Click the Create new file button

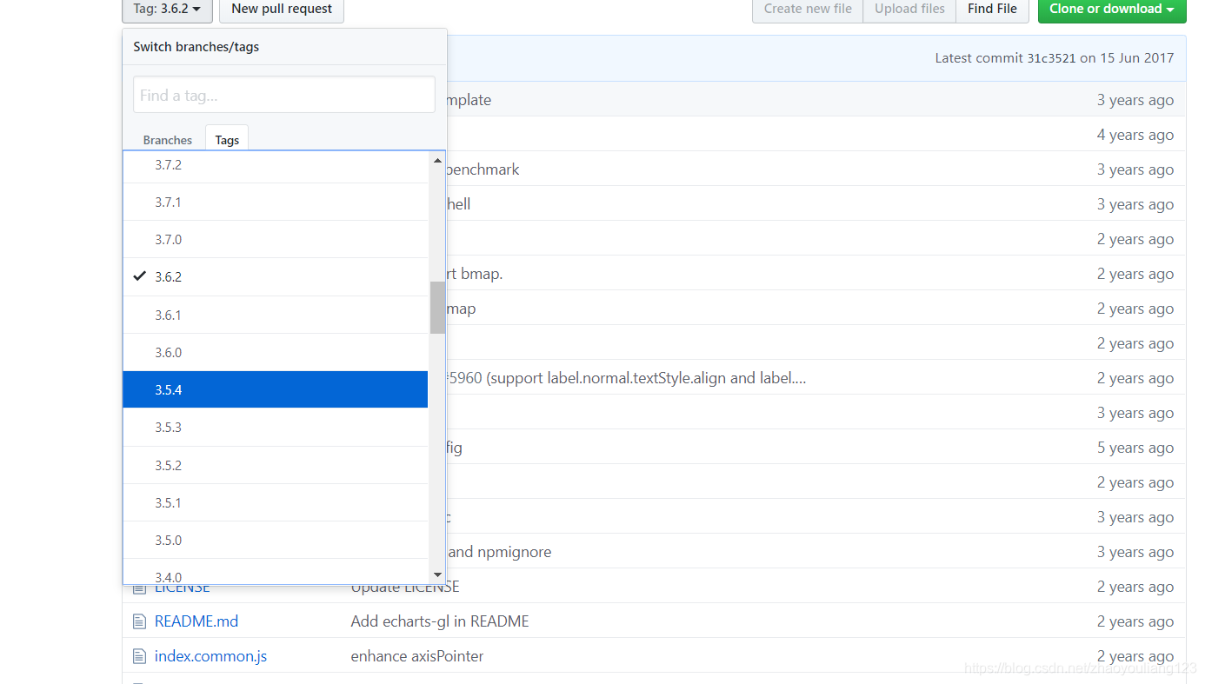point(808,10)
